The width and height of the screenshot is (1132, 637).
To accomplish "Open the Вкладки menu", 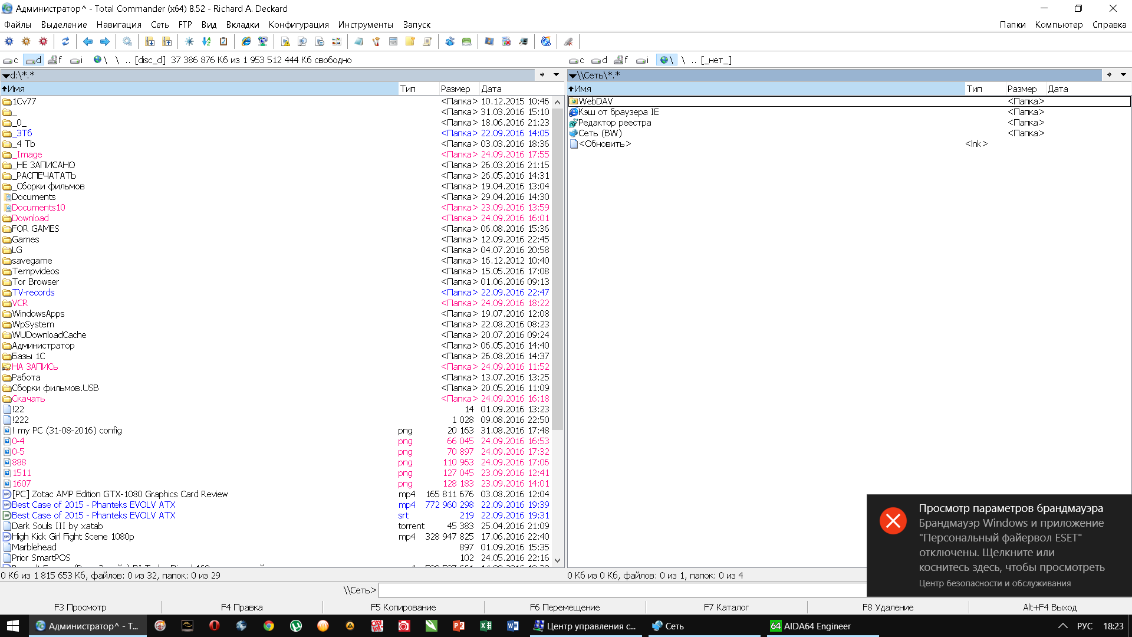I will [242, 25].
